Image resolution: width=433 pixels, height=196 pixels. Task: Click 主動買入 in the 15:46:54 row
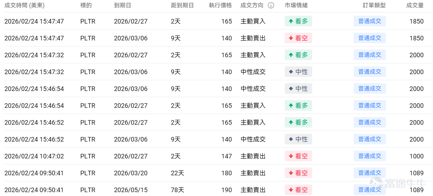click(x=253, y=105)
